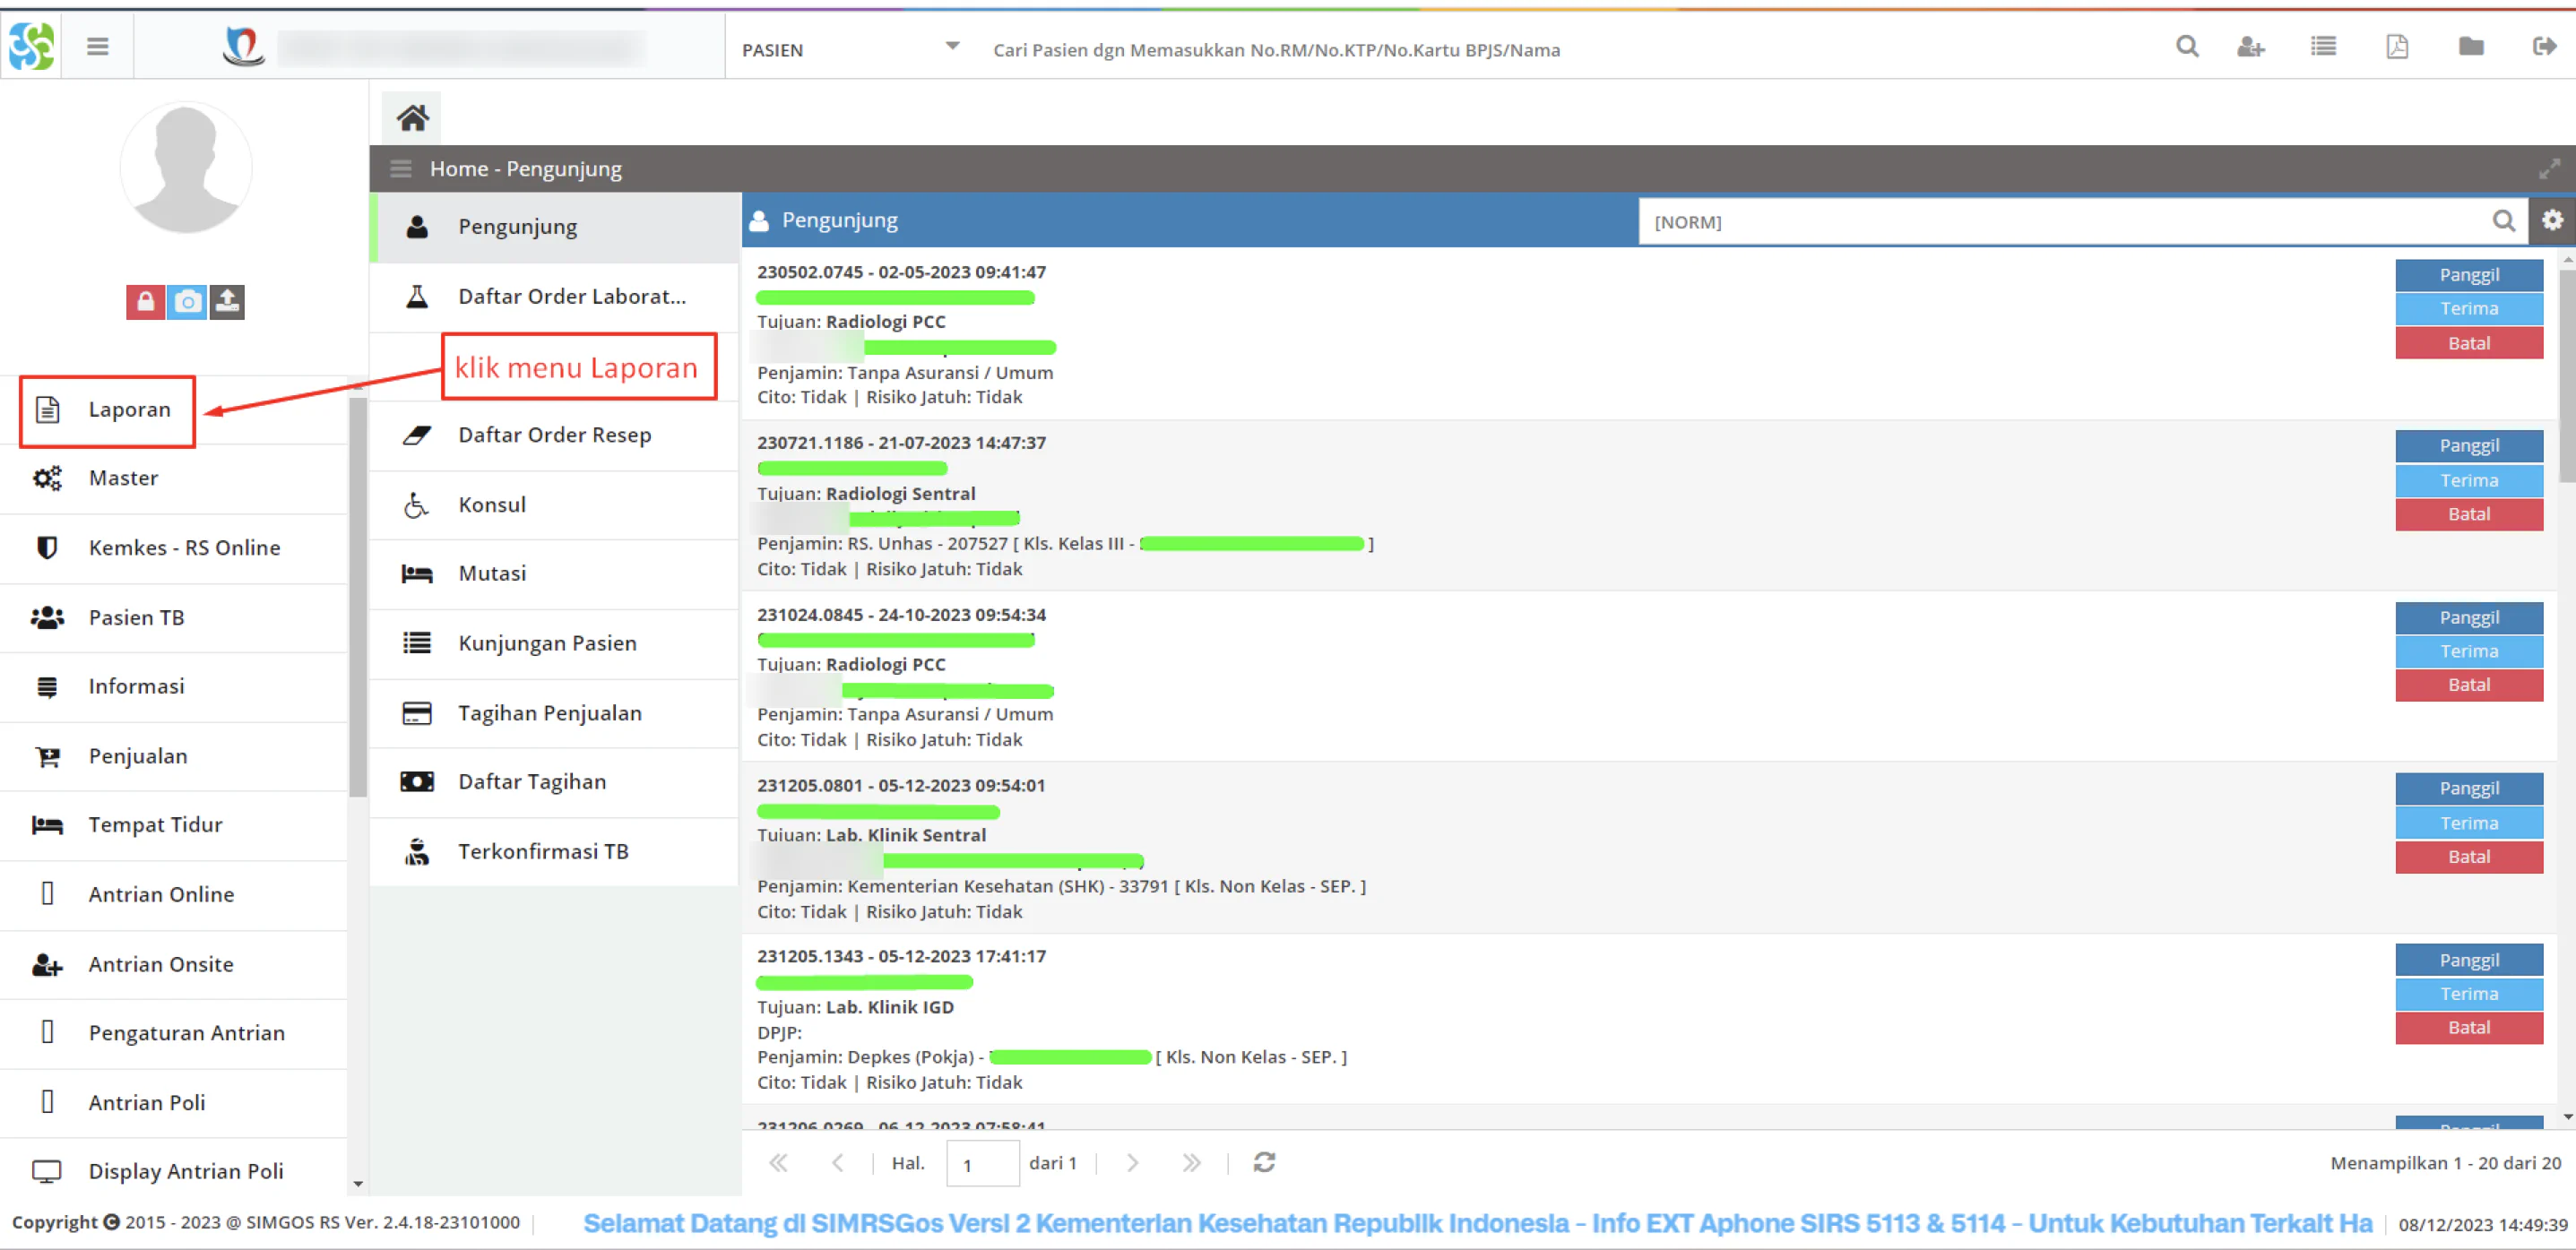2576x1250 pixels.
Task: Collapse the Home - Pengunjung panel menu
Action: click(x=401, y=169)
